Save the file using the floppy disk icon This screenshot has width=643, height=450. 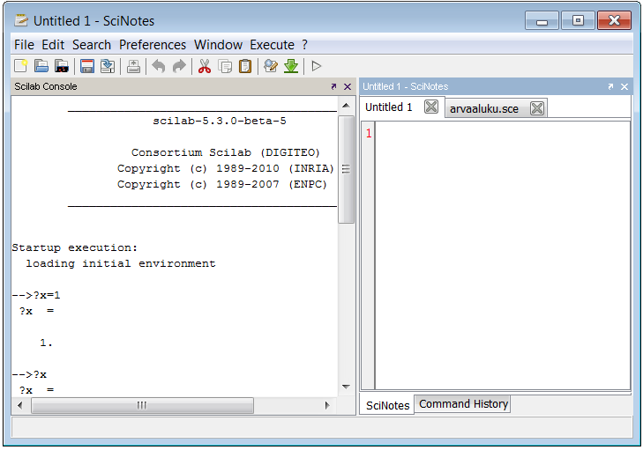[87, 66]
